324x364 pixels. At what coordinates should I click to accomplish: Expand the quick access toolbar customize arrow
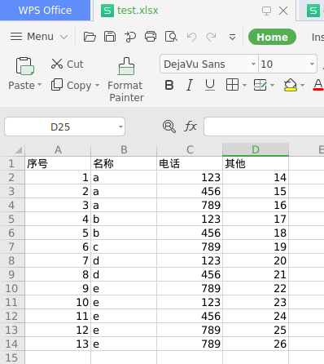232,37
